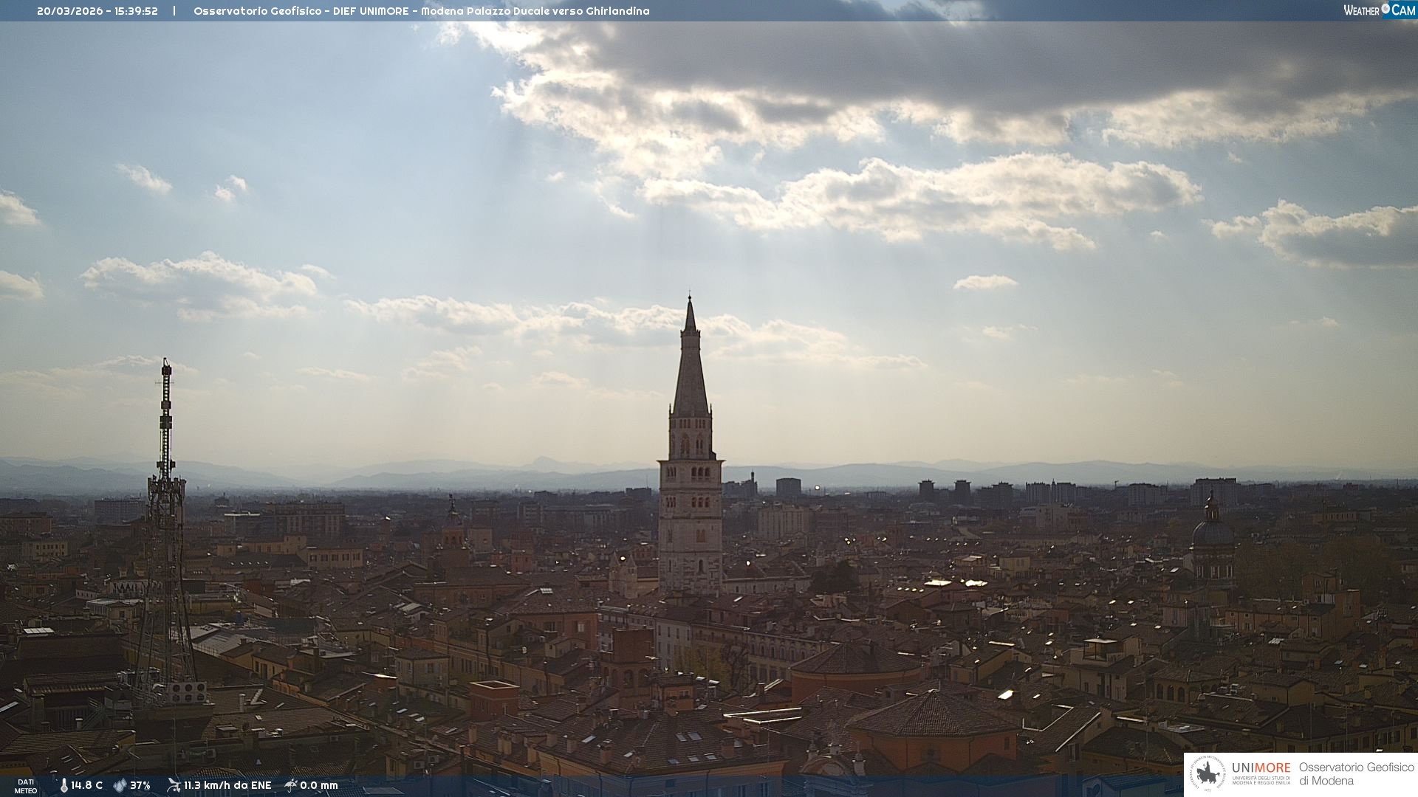Click the WeatherCAM logo
Viewport: 1418px width, 797px height.
click(x=1379, y=10)
